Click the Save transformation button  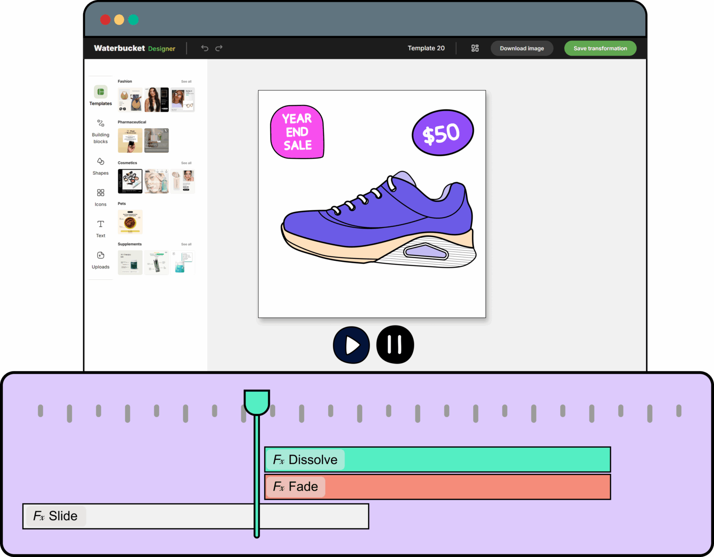click(600, 48)
